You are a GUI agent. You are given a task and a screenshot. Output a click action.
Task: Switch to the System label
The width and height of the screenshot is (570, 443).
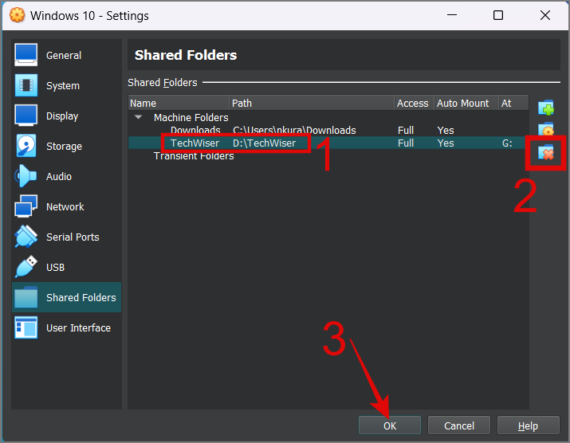point(62,86)
